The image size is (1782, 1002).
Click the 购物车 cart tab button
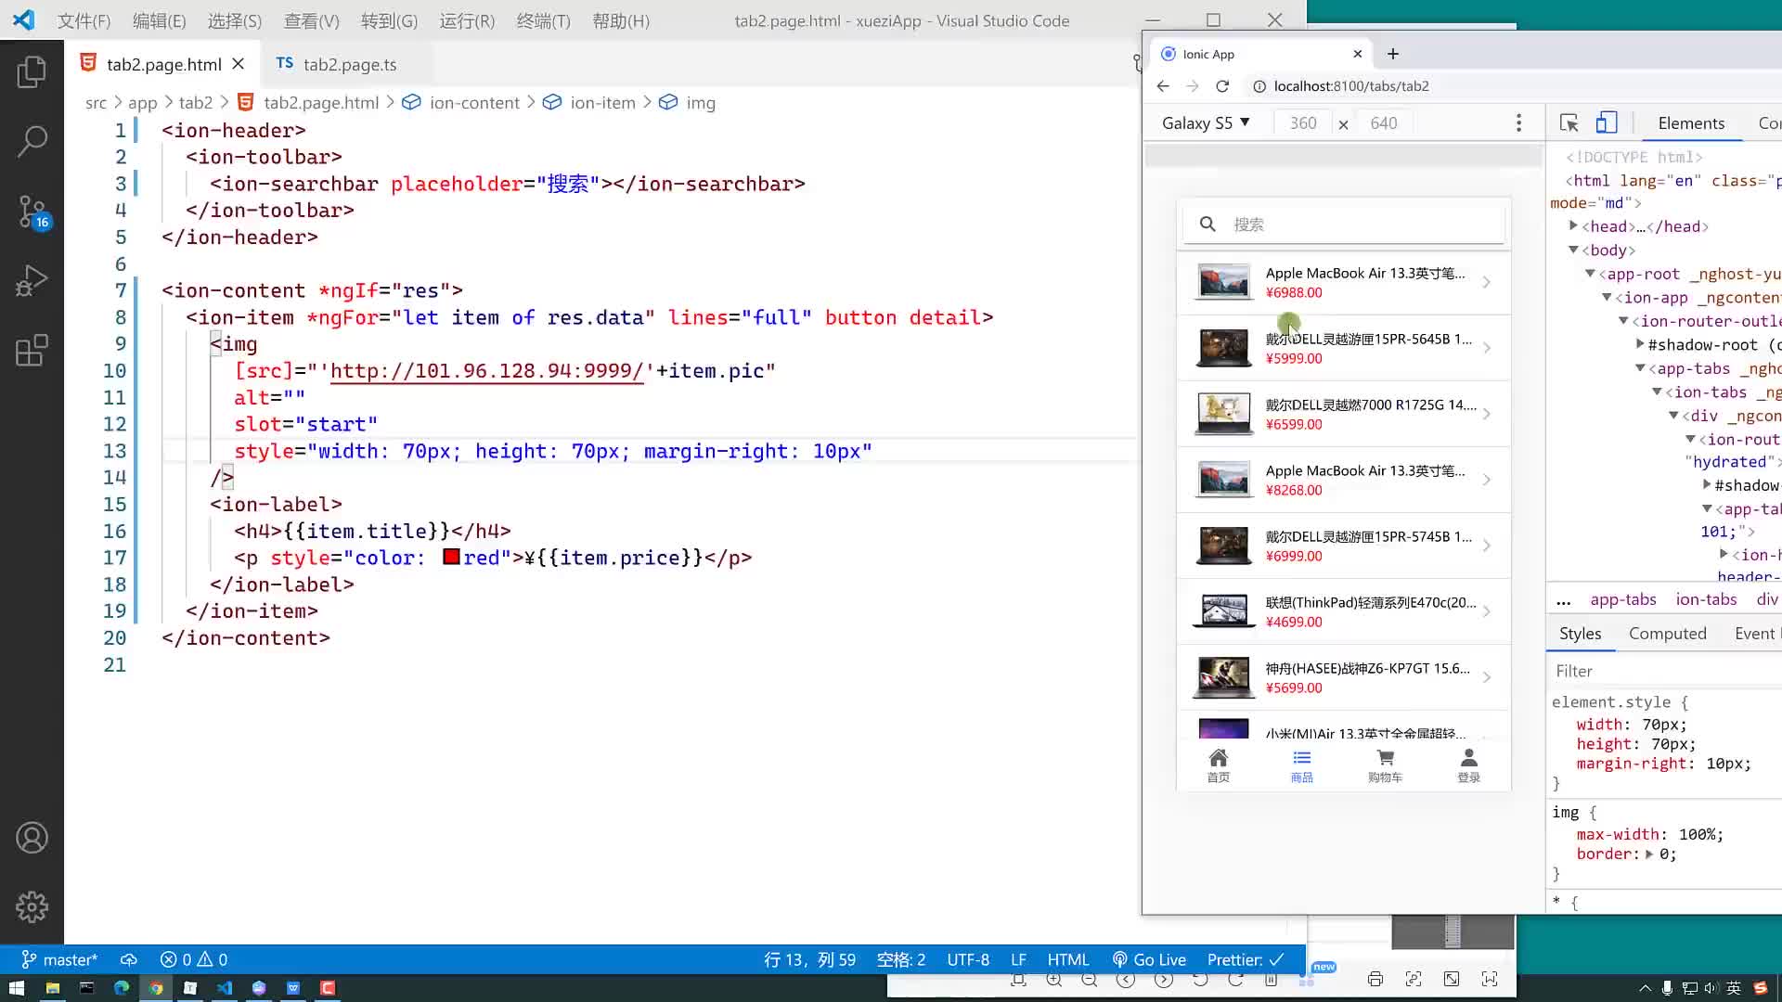(x=1385, y=766)
